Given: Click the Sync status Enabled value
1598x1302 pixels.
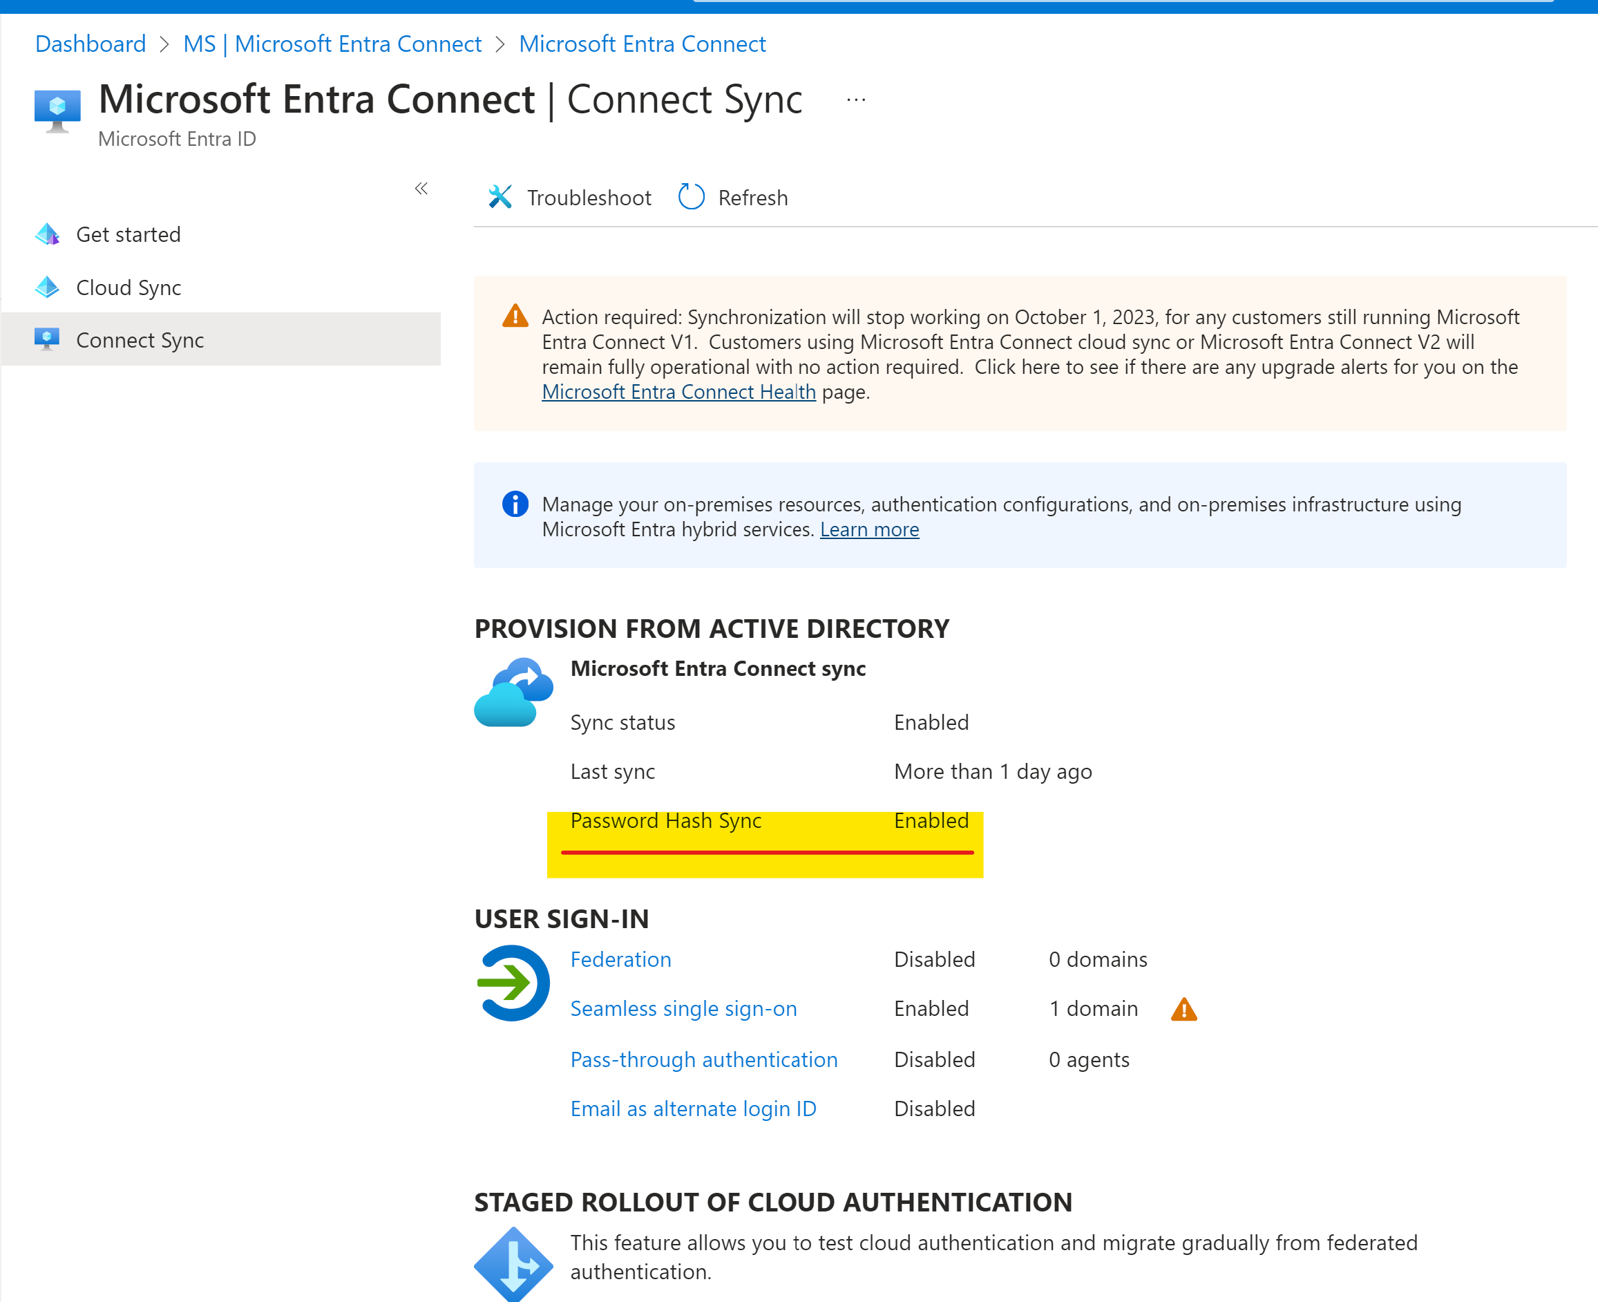Looking at the screenshot, I should point(931,722).
